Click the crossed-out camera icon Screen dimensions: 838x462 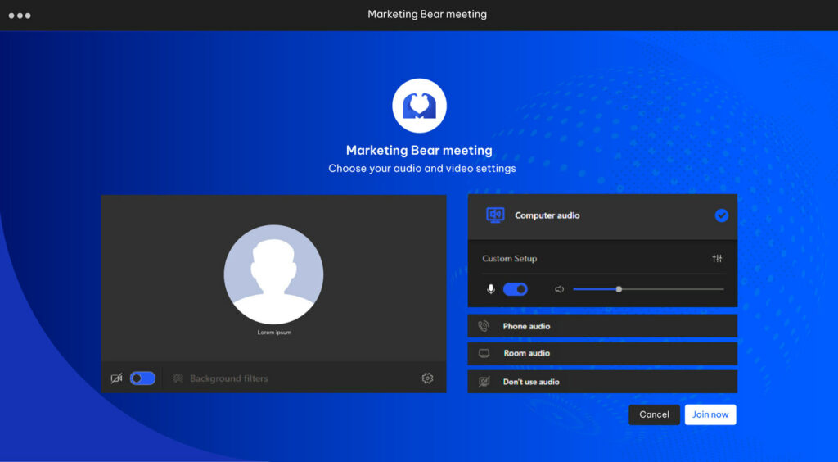[x=116, y=378]
